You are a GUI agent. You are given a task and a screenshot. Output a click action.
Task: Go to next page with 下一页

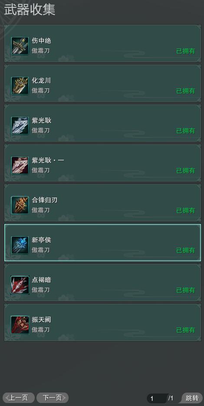click(53, 398)
